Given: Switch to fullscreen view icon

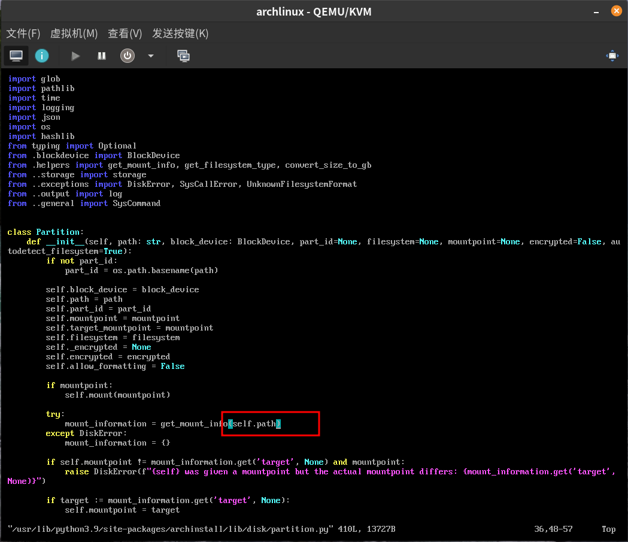Looking at the screenshot, I should (612, 56).
